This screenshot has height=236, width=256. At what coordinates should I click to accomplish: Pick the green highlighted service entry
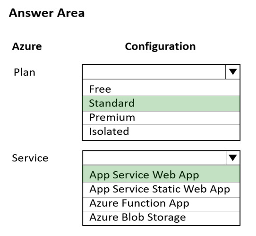coord(162,174)
